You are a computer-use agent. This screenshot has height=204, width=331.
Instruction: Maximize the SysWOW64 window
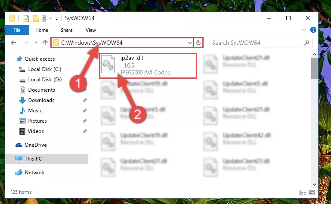[288, 19]
